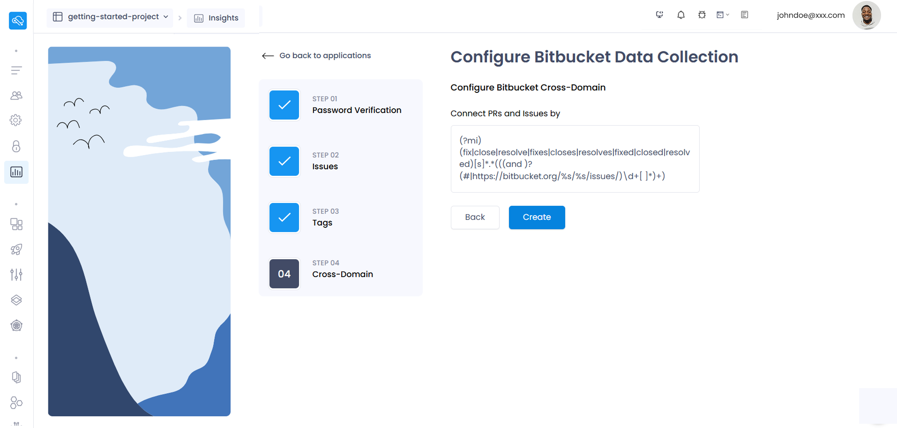Image resolution: width=897 pixels, height=428 pixels.
Task: Click the user avatar picture
Action: [867, 15]
